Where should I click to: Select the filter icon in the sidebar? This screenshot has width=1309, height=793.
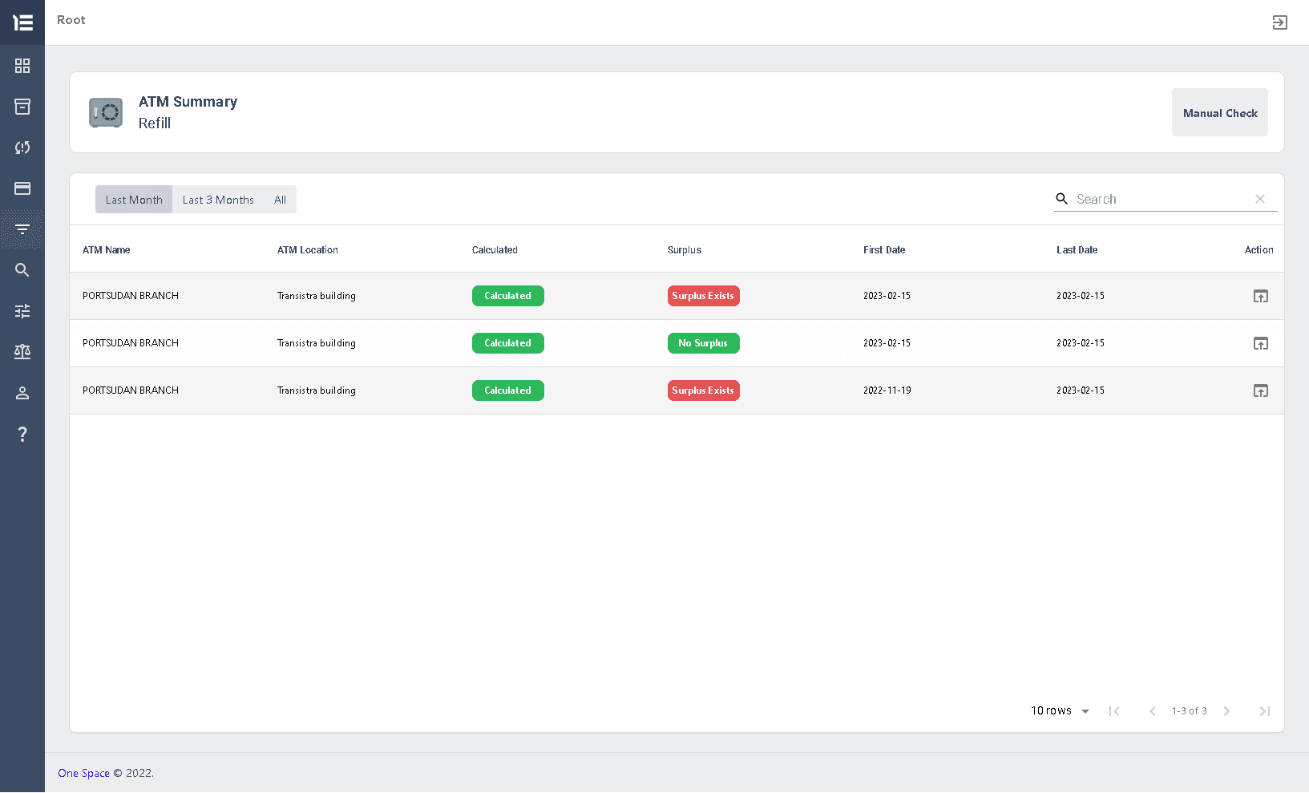(22, 229)
